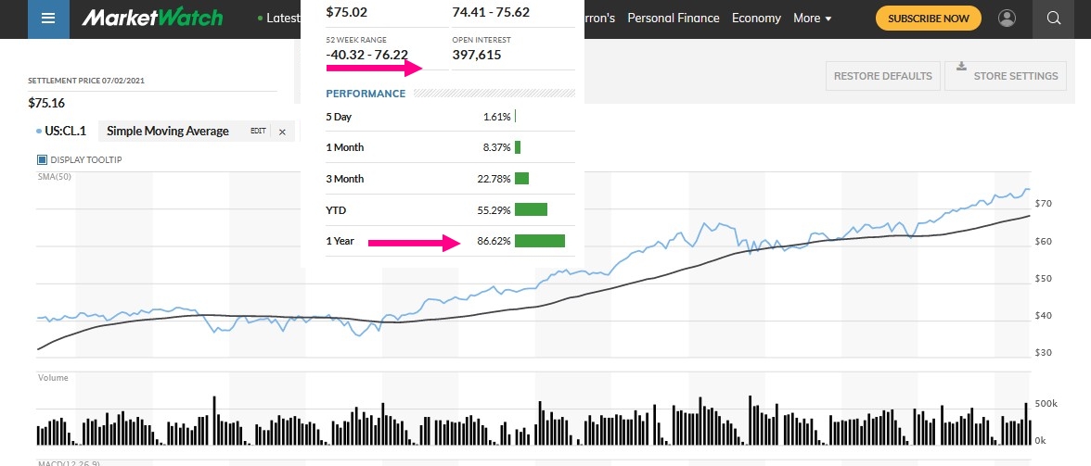Open the Personal Finance menu item
The image size is (1091, 466).
coord(673,19)
